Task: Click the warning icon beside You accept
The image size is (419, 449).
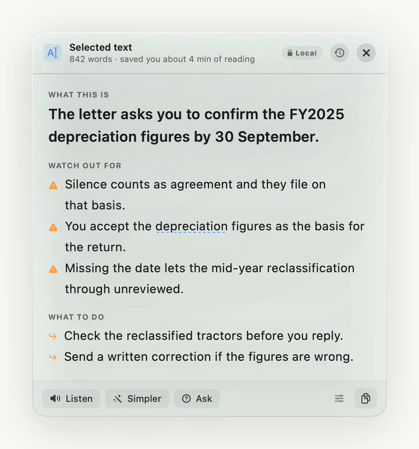Action: [53, 228]
